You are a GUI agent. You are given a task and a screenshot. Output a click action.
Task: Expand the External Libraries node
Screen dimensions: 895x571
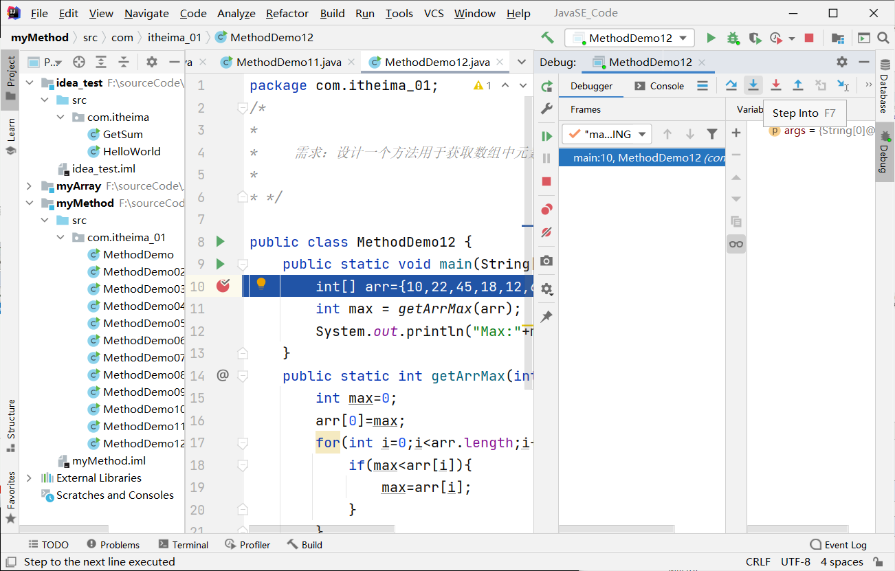click(30, 478)
